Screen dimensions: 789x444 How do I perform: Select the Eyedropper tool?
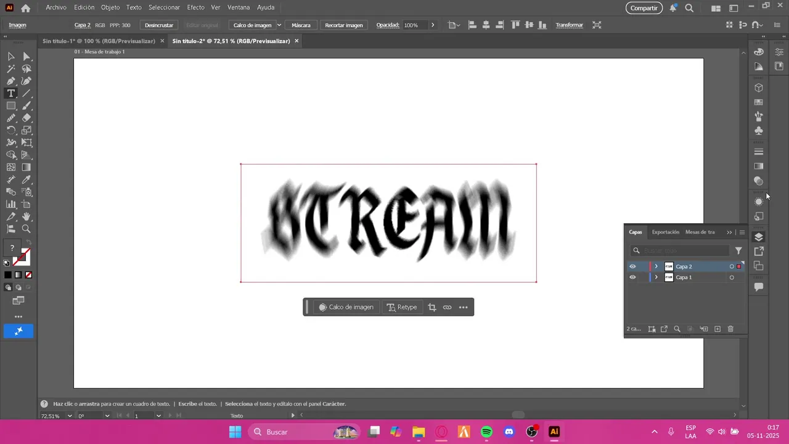(x=27, y=179)
